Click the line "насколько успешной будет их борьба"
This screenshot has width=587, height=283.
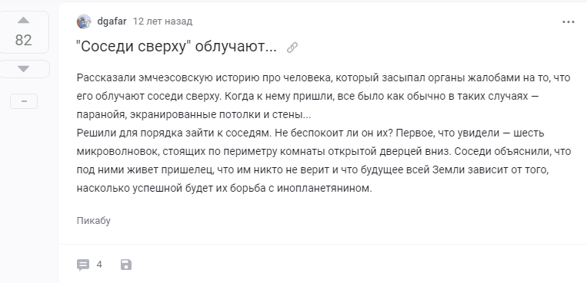coord(224,189)
